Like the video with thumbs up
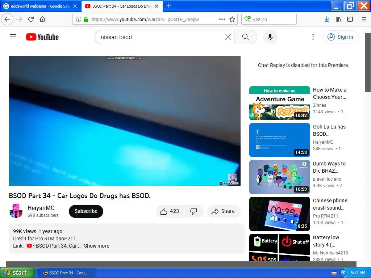 170,211
